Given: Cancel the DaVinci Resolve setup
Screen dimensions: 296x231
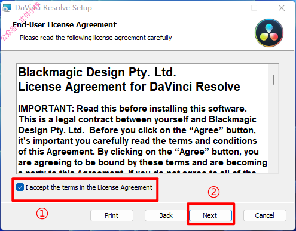Looking at the screenshot, I should tap(265, 215).
